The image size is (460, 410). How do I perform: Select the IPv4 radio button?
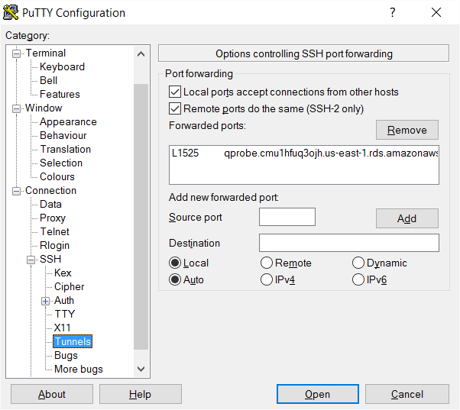[x=267, y=279]
